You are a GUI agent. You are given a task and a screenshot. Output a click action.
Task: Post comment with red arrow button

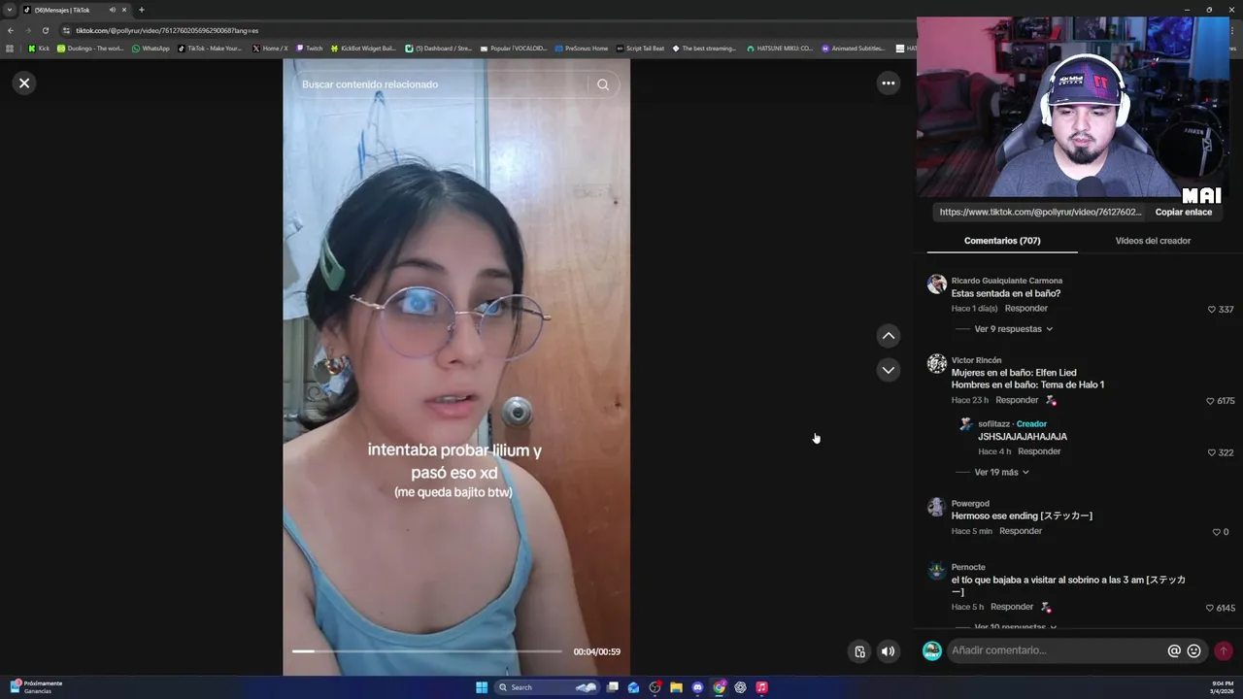(x=1224, y=650)
